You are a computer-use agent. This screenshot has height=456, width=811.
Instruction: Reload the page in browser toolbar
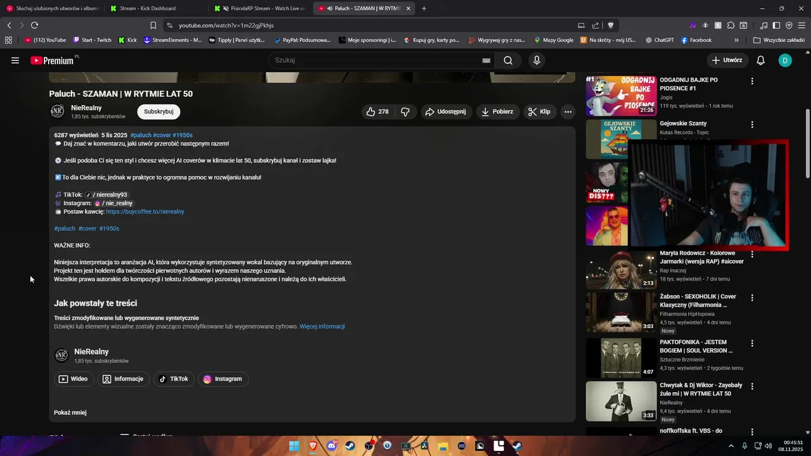34,25
